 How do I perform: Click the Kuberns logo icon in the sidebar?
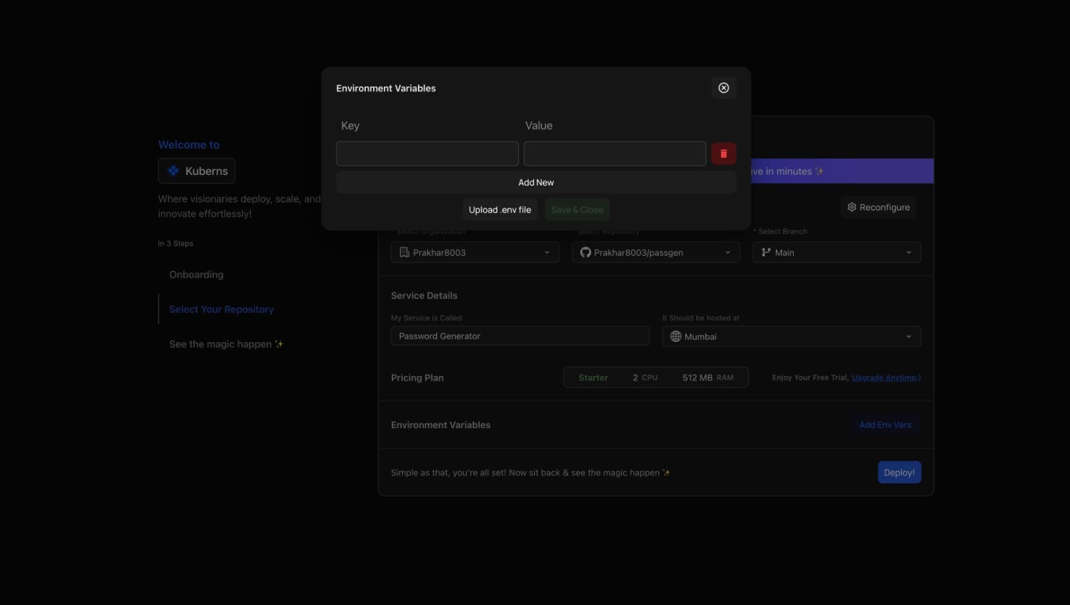(173, 170)
